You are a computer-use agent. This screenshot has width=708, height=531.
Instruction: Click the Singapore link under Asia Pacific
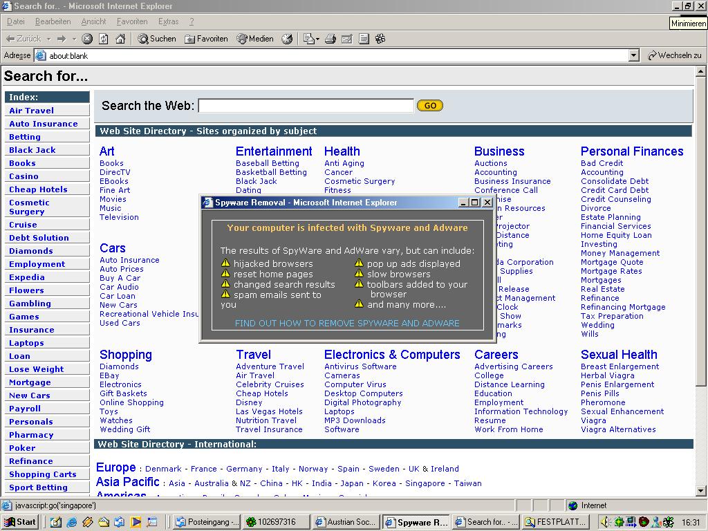[x=425, y=483]
